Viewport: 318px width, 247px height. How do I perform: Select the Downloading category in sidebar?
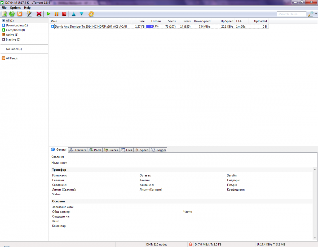click(x=16, y=25)
